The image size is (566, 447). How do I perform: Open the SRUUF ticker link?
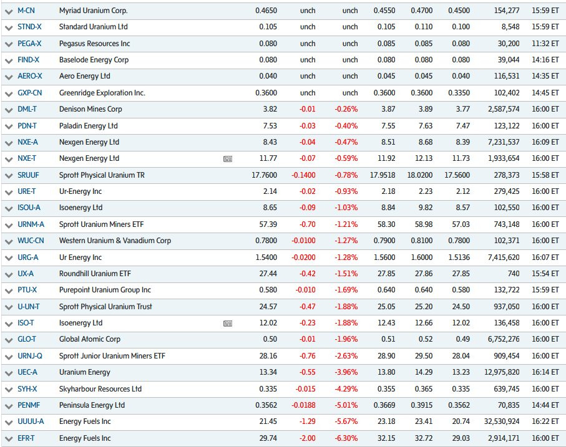coord(28,175)
